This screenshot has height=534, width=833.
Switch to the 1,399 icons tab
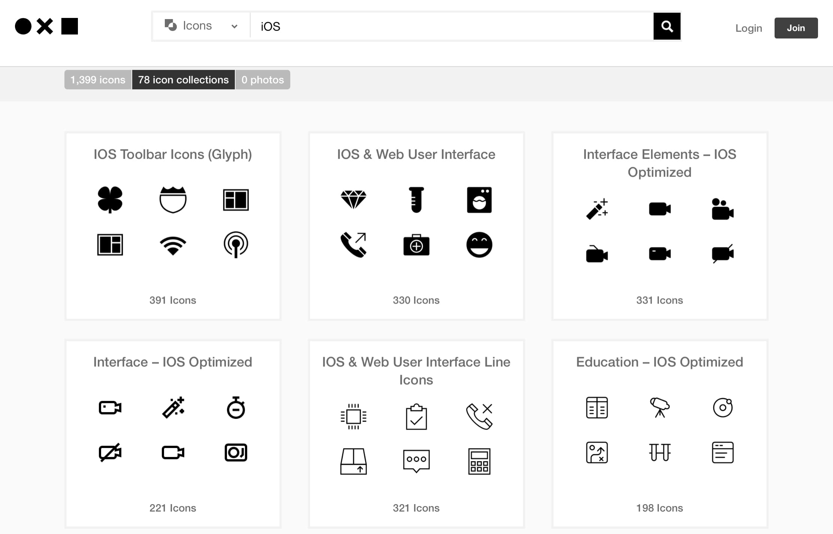[98, 80]
